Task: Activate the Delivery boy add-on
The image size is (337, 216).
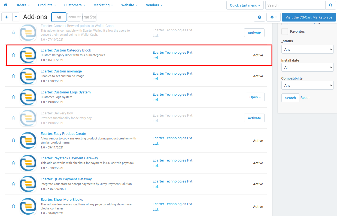Action: [254, 118]
